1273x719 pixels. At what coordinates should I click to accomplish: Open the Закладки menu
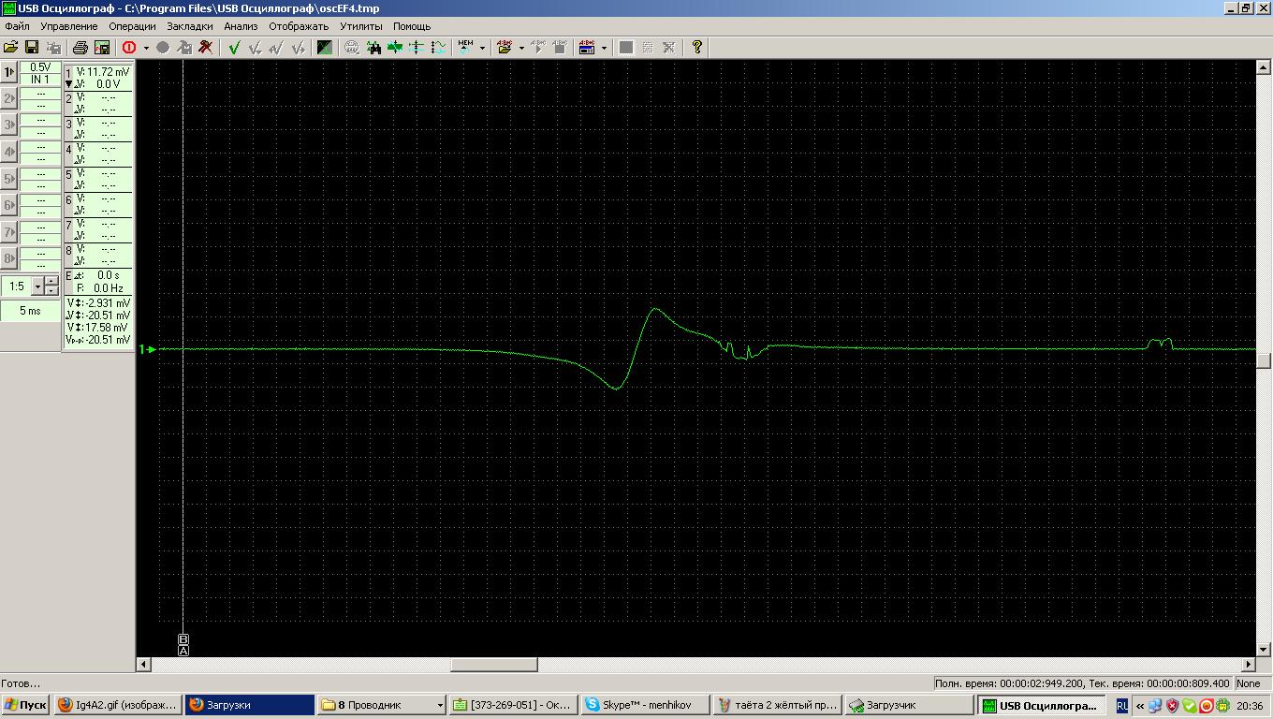(x=189, y=26)
